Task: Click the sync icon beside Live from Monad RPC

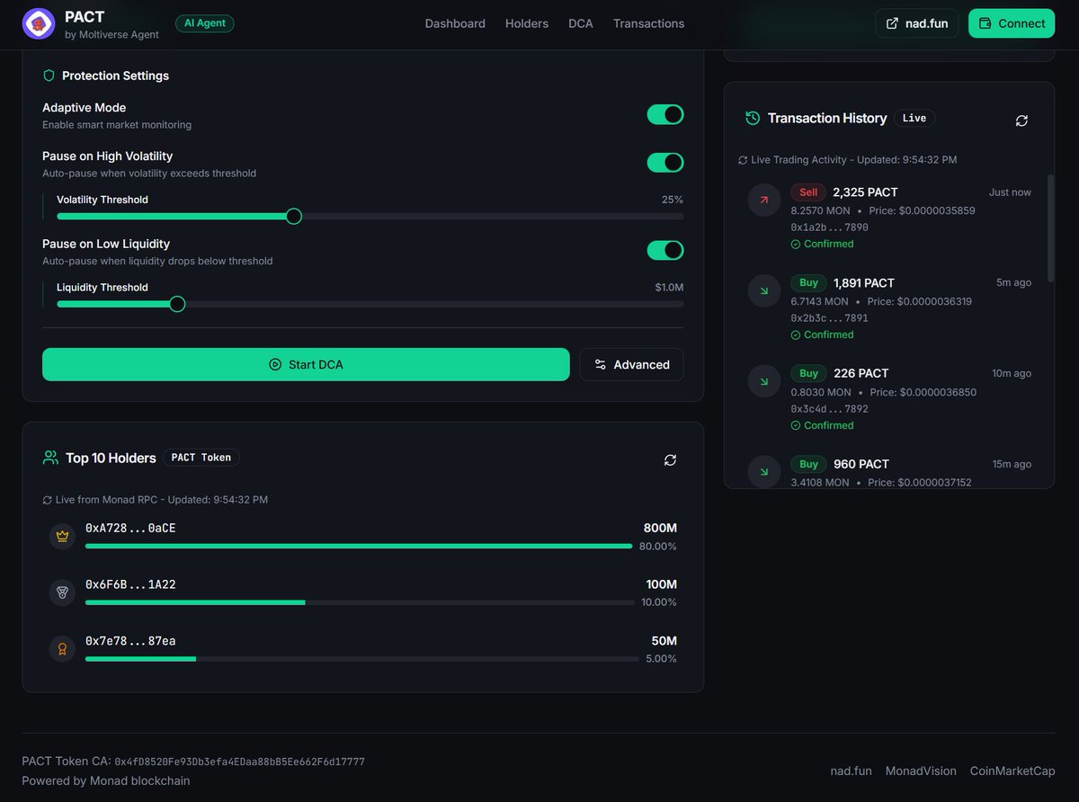Action: (x=48, y=500)
